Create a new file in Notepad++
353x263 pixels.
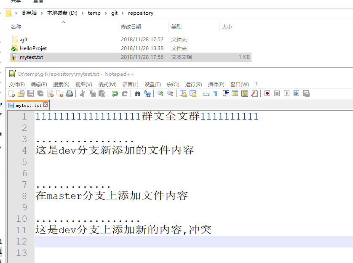click(11, 93)
